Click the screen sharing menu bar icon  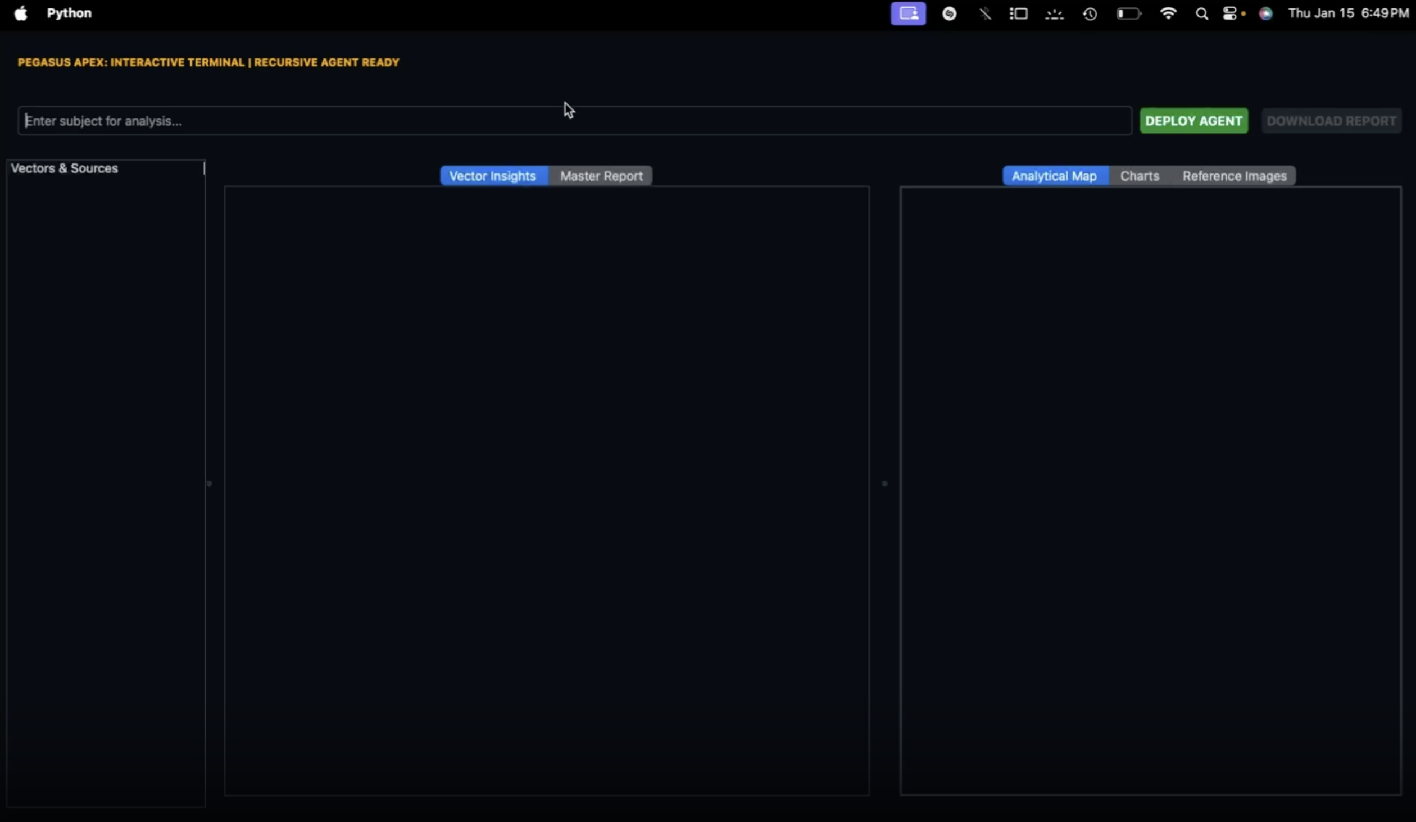tap(908, 13)
